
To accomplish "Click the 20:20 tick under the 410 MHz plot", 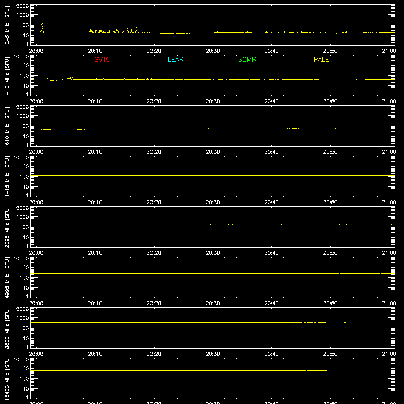I will [154, 102].
